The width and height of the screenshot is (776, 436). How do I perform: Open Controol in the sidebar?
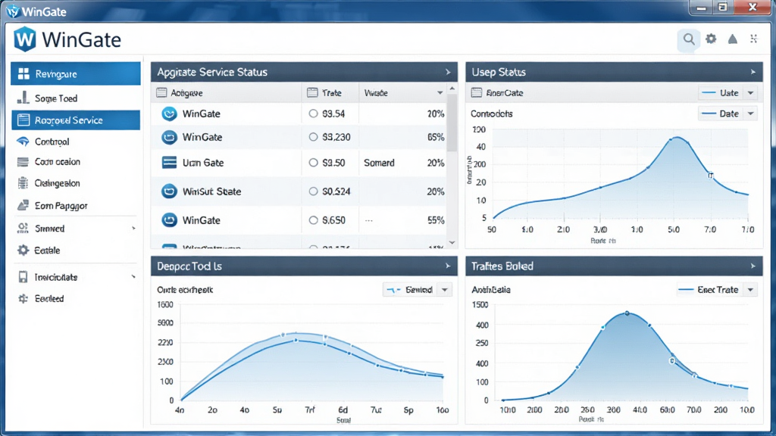[x=76, y=142]
